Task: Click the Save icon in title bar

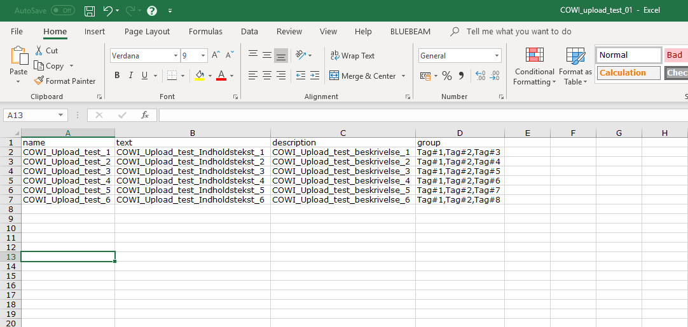Action: click(x=90, y=11)
